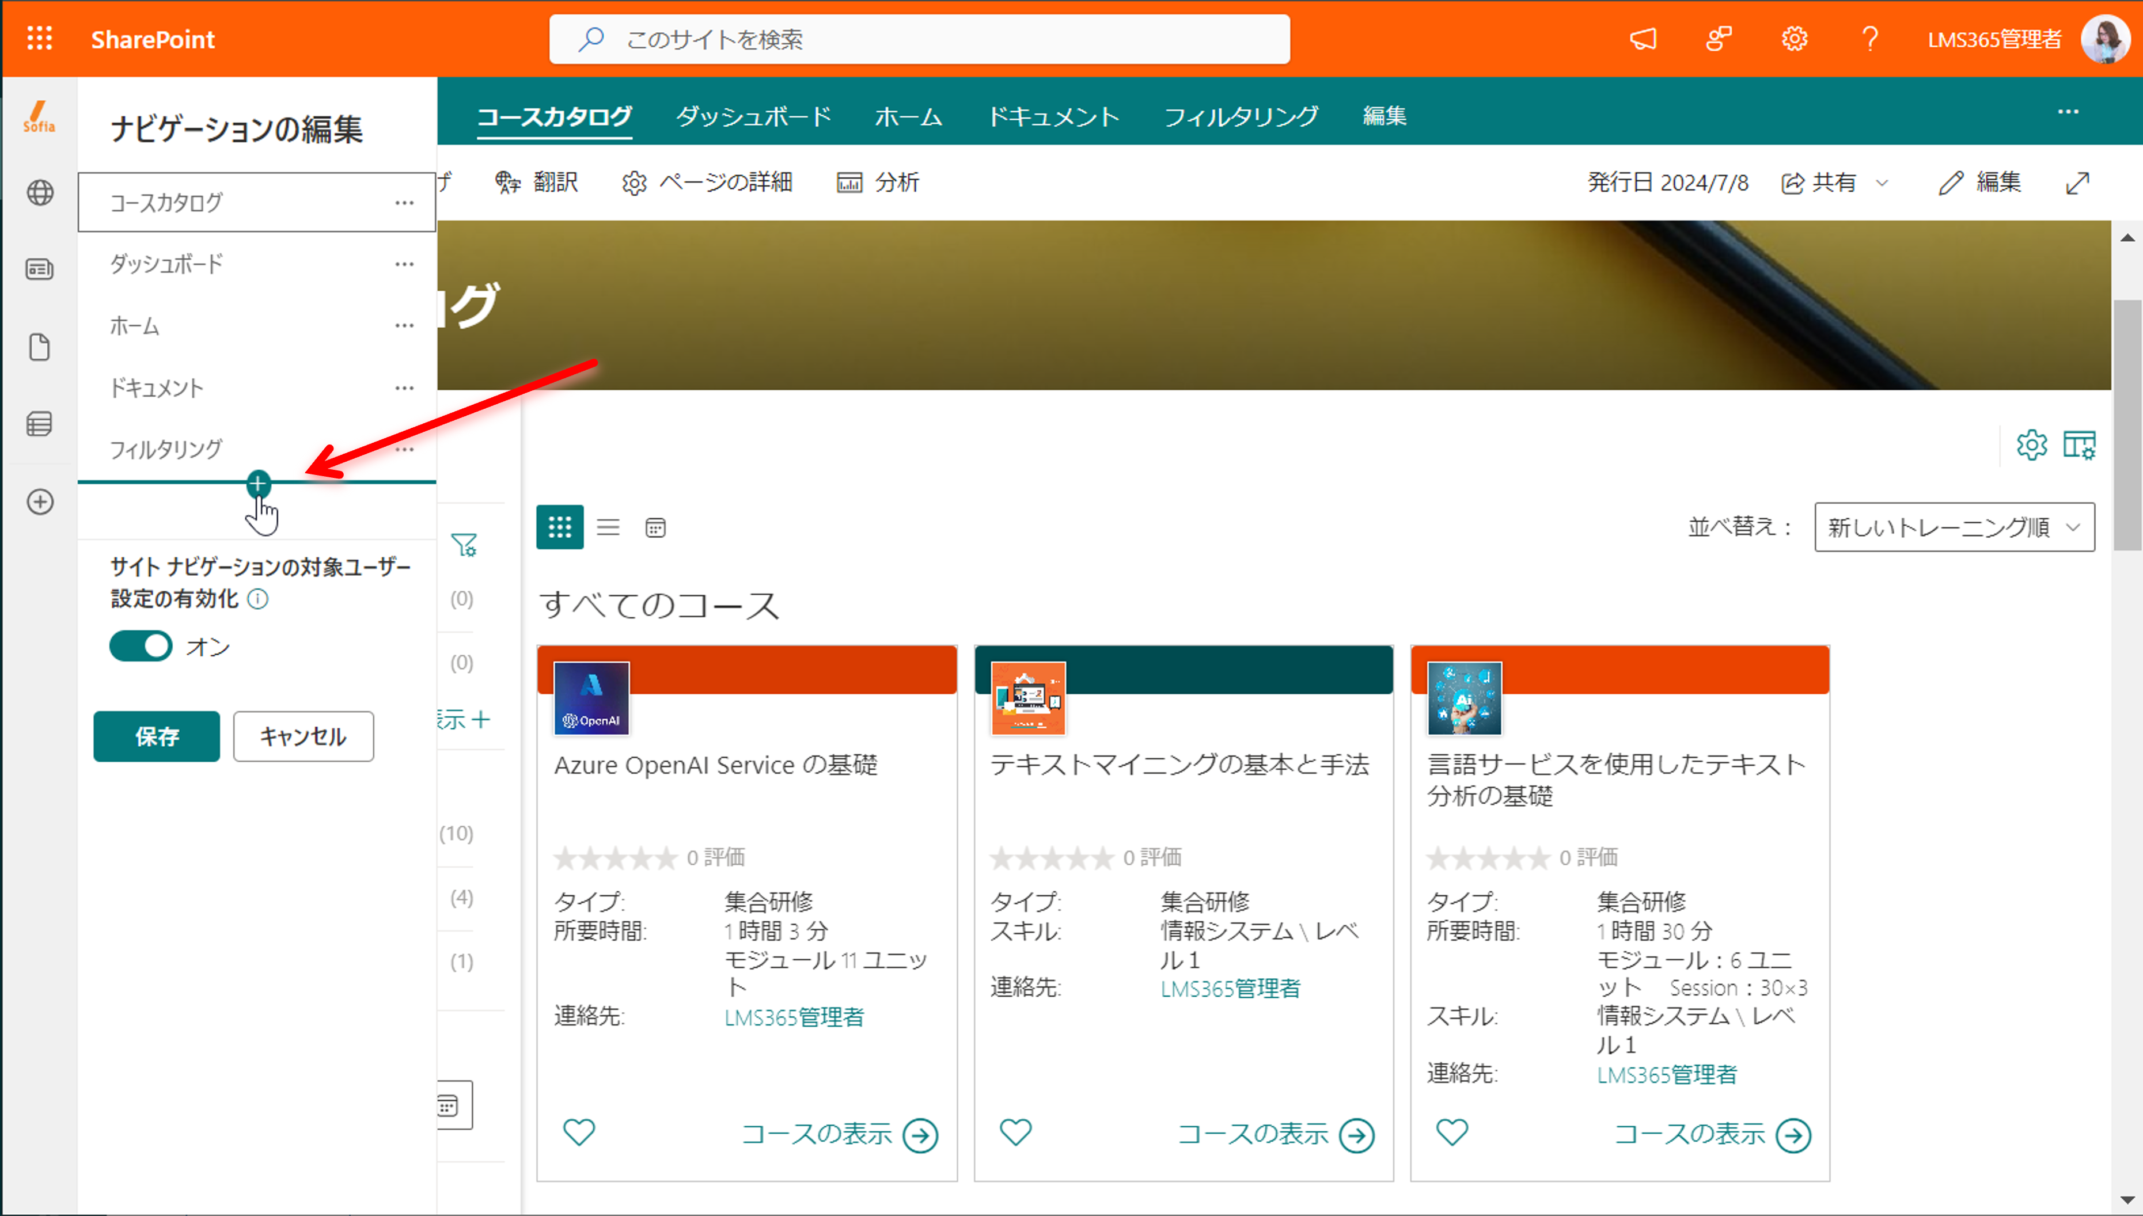Favorite the 言語サービス course heart
Viewport: 2143px width, 1216px height.
[x=1451, y=1131]
